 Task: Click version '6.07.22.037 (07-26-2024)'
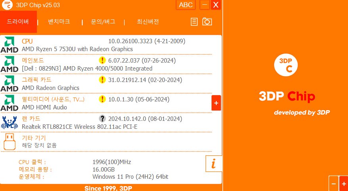coord(142,61)
